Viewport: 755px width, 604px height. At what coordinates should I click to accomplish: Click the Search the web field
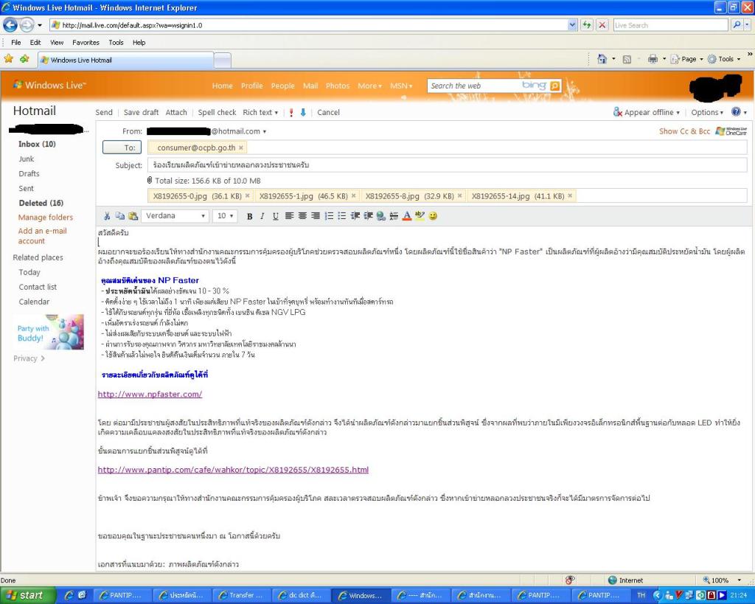474,86
